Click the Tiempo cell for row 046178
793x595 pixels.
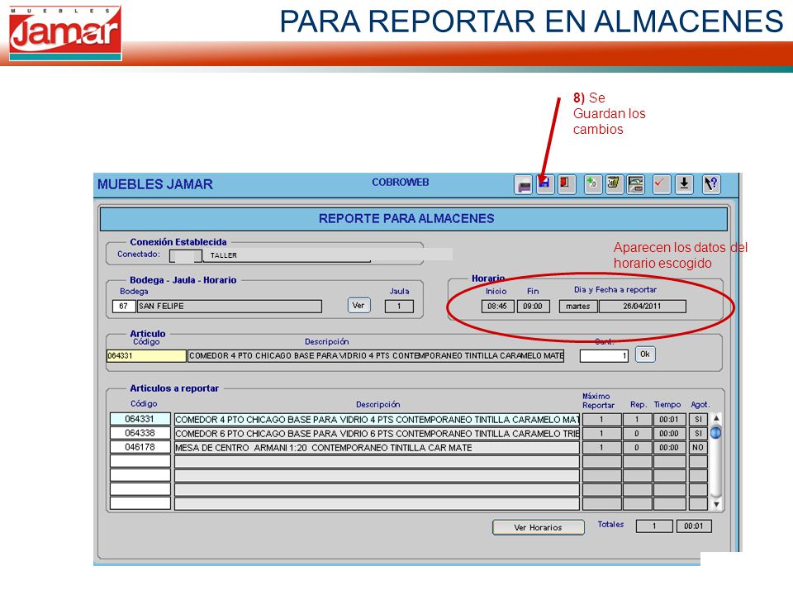(x=669, y=448)
